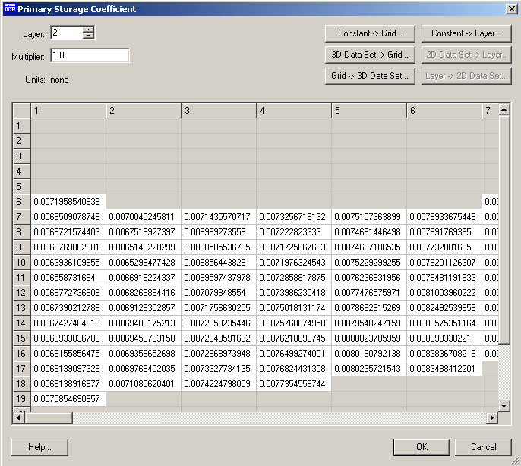
Task: Select cell 0.008398338221
Action: click(444, 338)
